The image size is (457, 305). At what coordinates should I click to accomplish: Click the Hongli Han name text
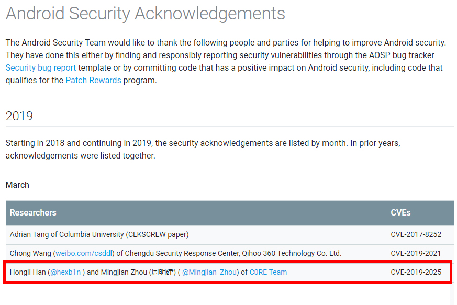click(x=28, y=272)
